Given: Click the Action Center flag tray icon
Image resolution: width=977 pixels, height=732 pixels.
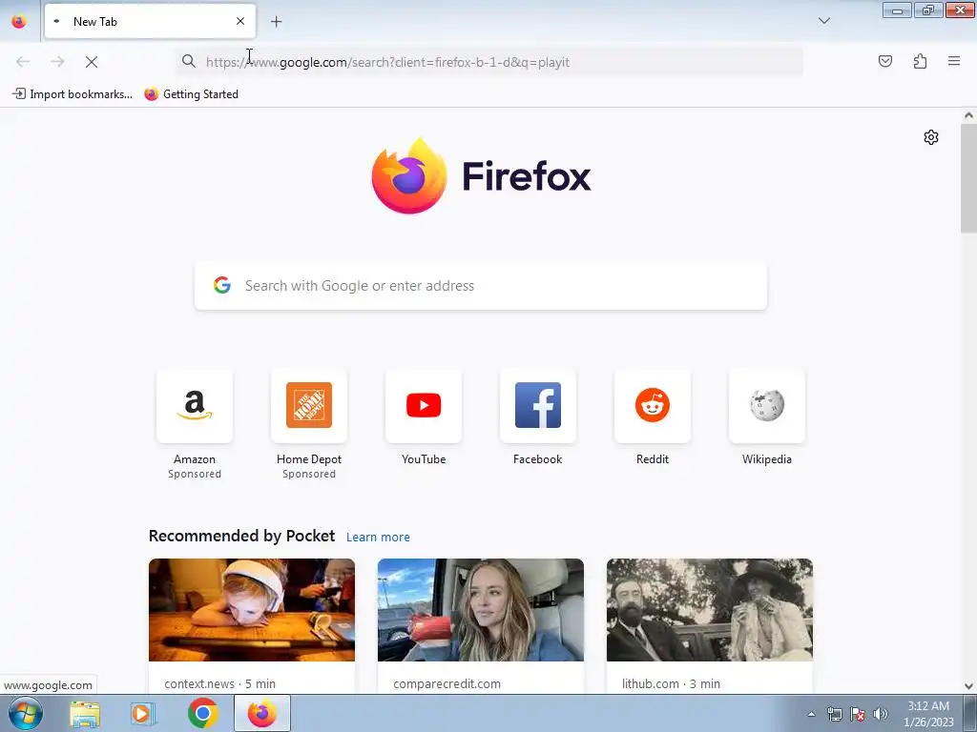Looking at the screenshot, I should pos(858,714).
